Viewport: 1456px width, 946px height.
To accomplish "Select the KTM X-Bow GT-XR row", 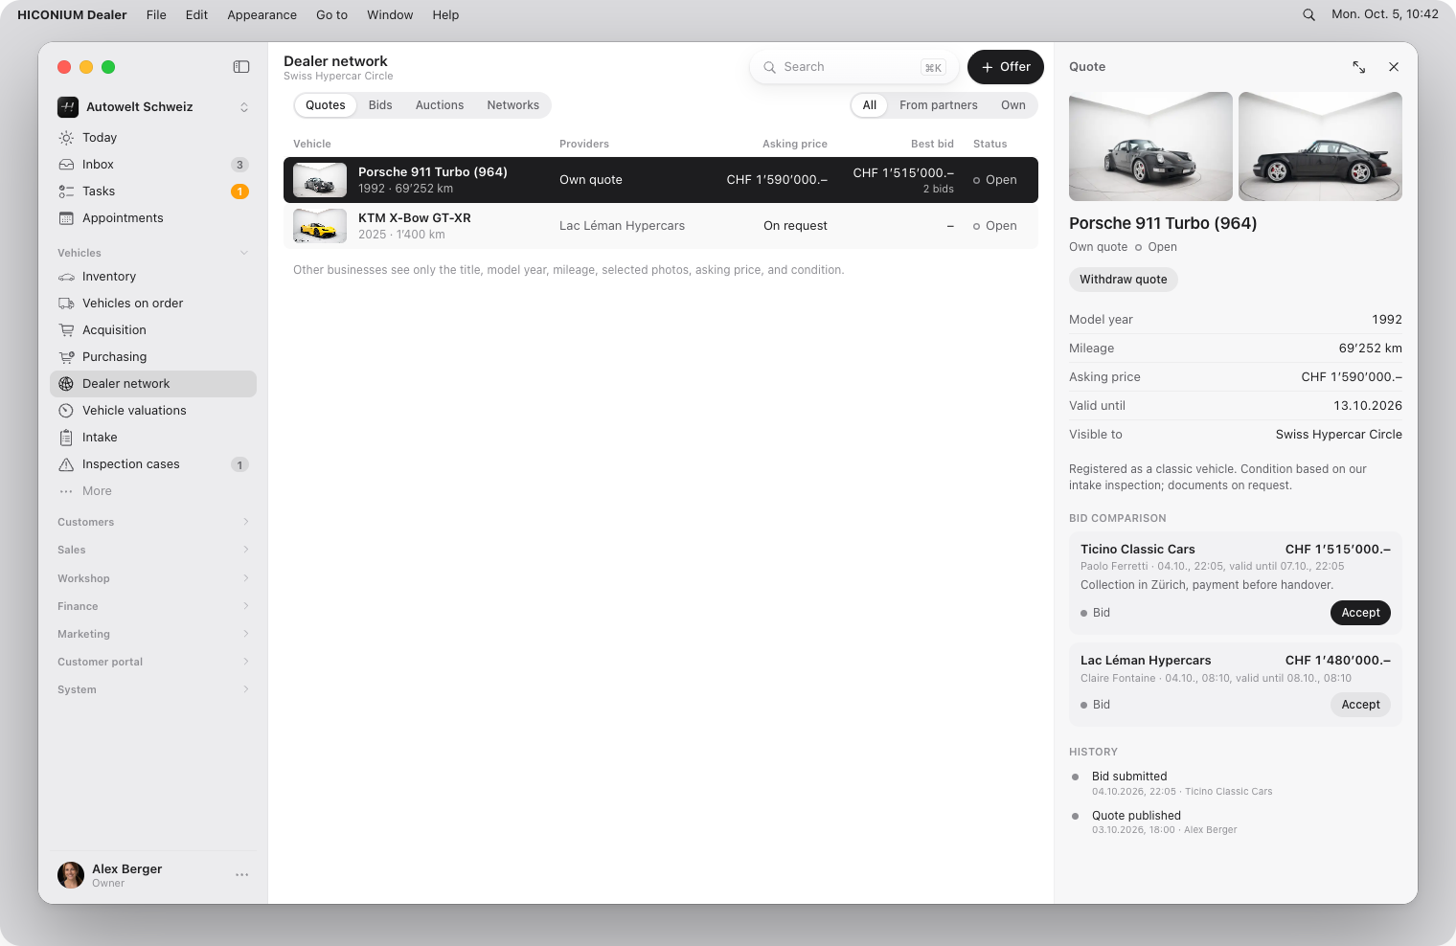I will click(661, 226).
